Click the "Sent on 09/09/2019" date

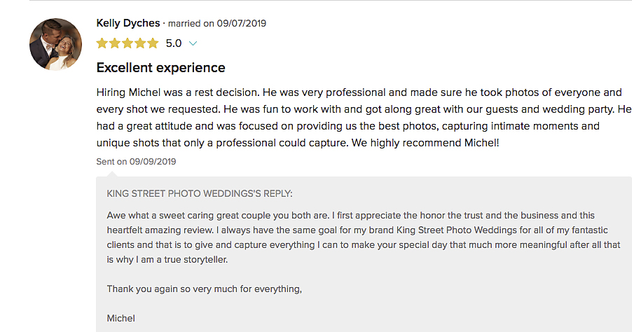coord(137,161)
